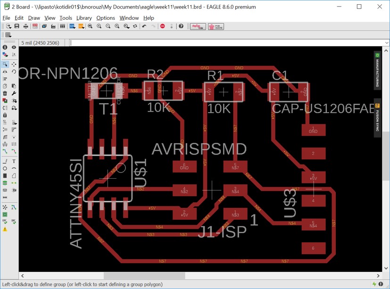Viewport: 390px width, 289px height.
Task: Open the Library menu
Action: (x=84, y=18)
